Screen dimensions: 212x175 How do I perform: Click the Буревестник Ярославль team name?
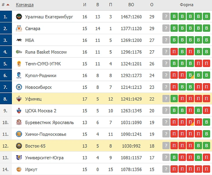(49, 123)
